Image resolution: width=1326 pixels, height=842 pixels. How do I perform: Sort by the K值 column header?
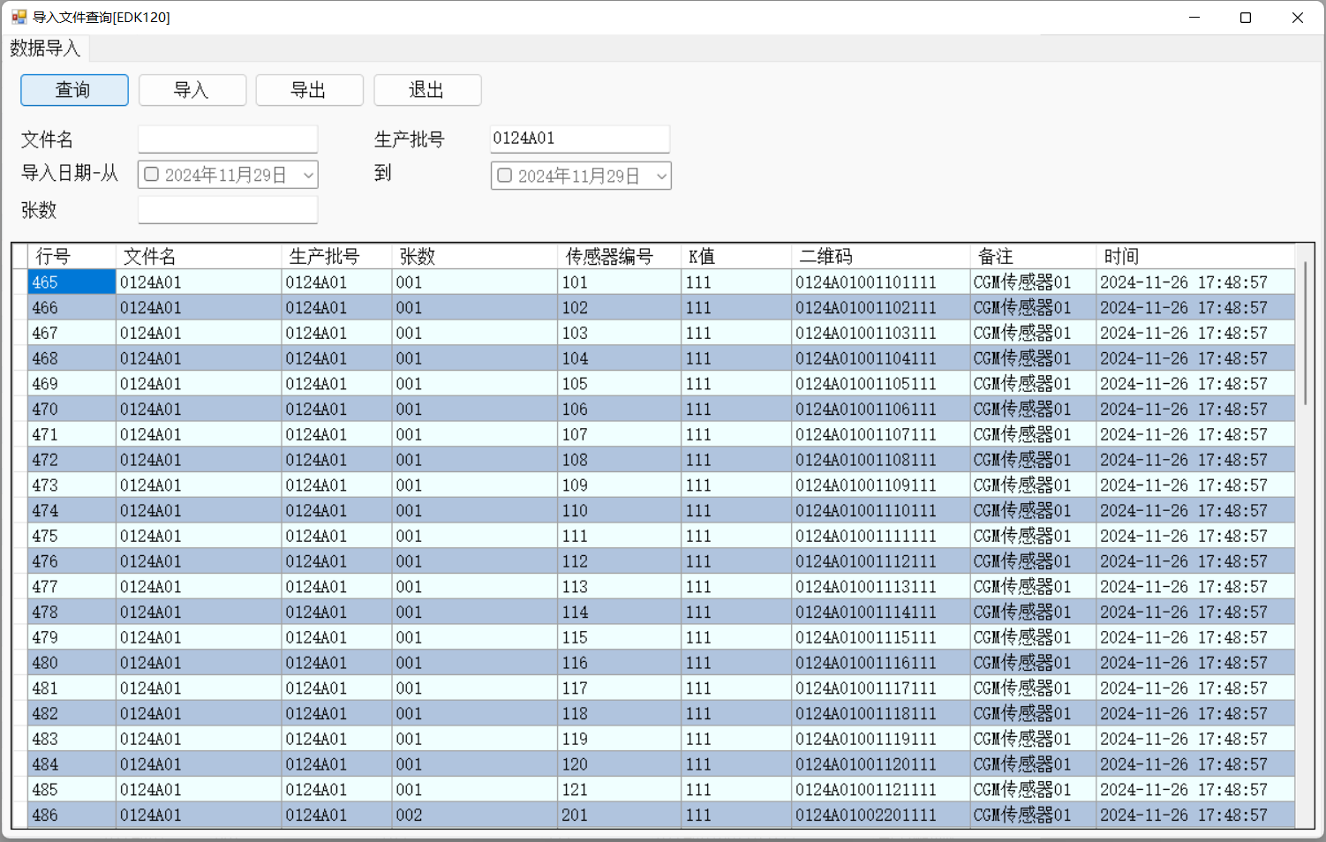click(x=736, y=257)
